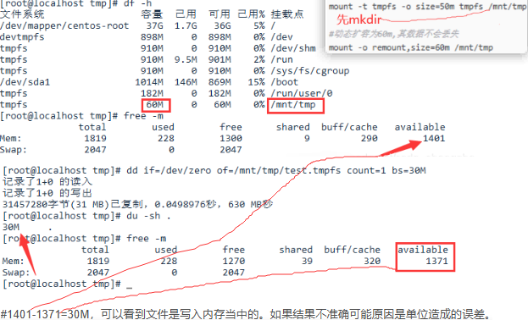Click the /boot mount point
528x320 pixels.
click(285, 82)
